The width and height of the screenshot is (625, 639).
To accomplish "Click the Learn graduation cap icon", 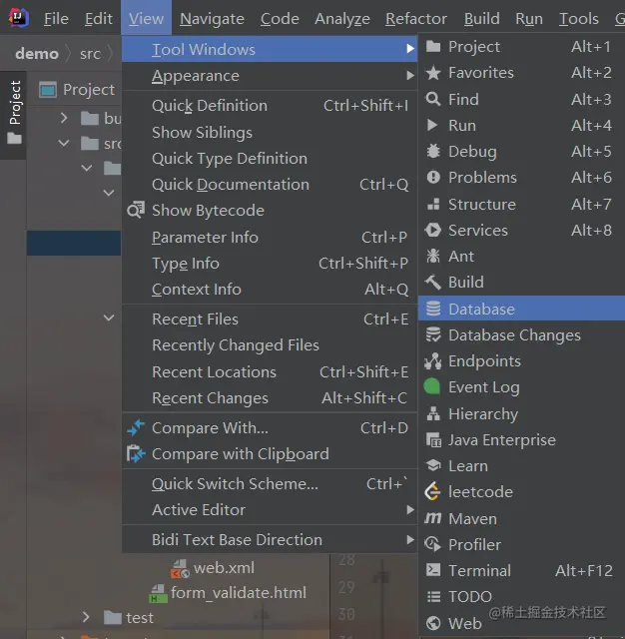I will pyautogui.click(x=433, y=465).
